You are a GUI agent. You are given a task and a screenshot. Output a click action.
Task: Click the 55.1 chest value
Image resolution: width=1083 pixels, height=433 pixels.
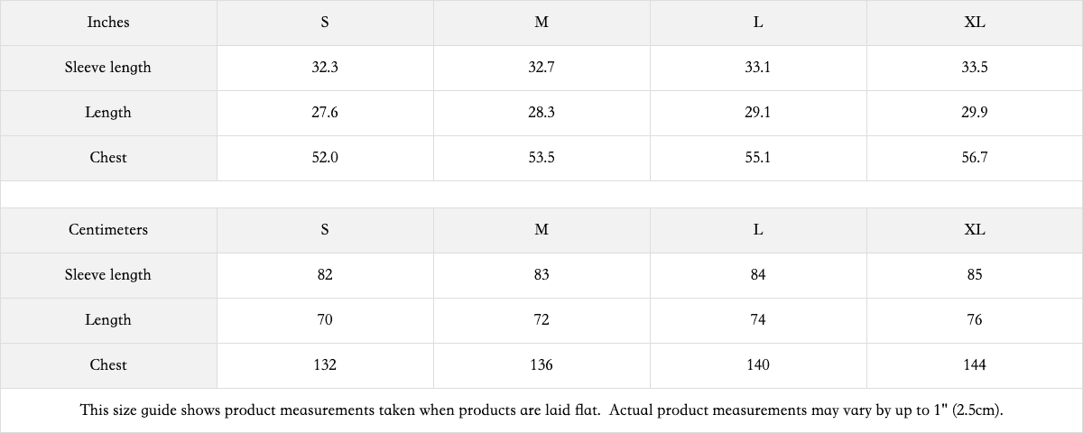758,158
